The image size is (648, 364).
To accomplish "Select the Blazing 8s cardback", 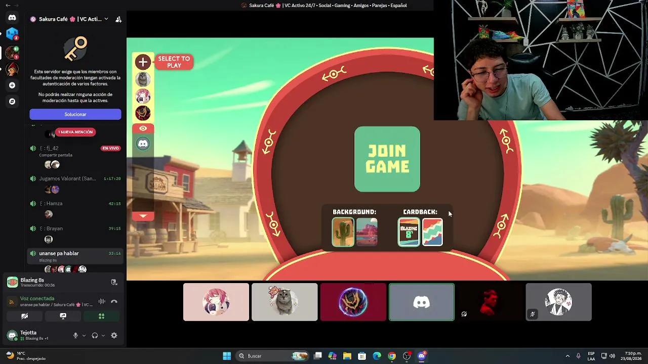I will coord(409,232).
